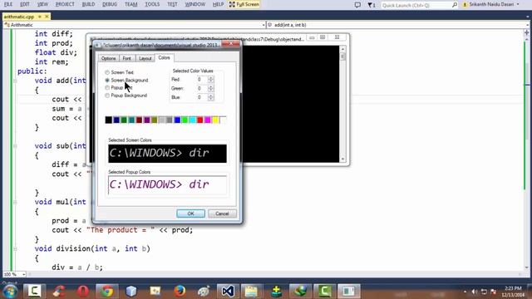Show hidden system tray icons

pos(465,292)
